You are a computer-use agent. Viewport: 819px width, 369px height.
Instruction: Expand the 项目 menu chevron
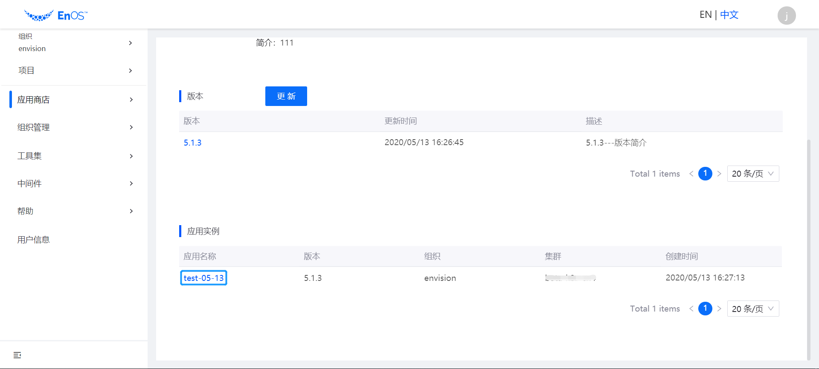click(131, 71)
